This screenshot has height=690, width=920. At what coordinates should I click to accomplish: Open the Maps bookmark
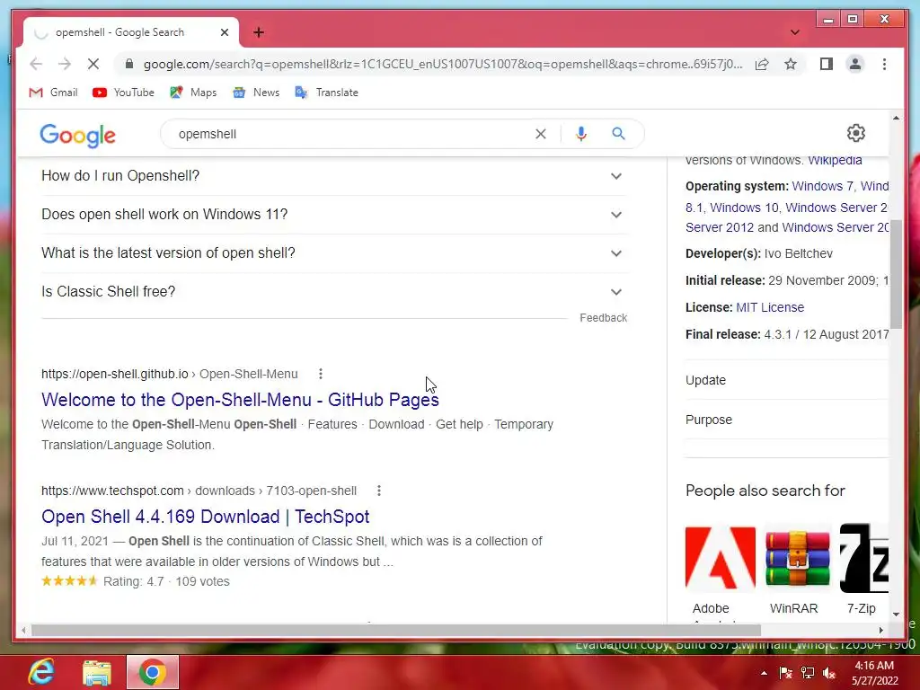click(193, 93)
